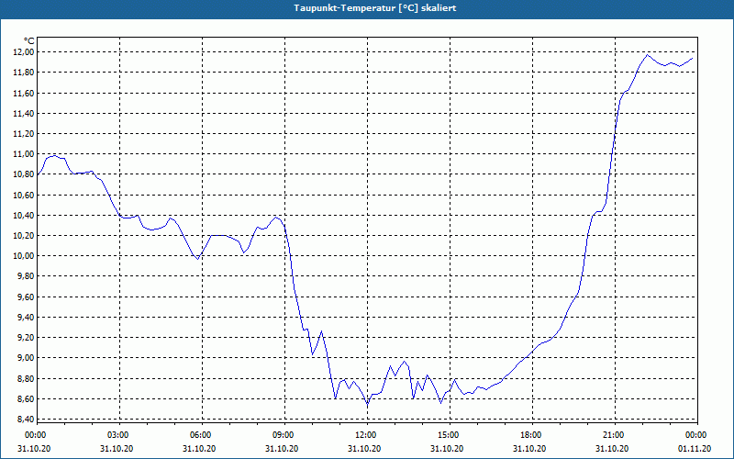Click the 8,60 y-axis label

28,398
